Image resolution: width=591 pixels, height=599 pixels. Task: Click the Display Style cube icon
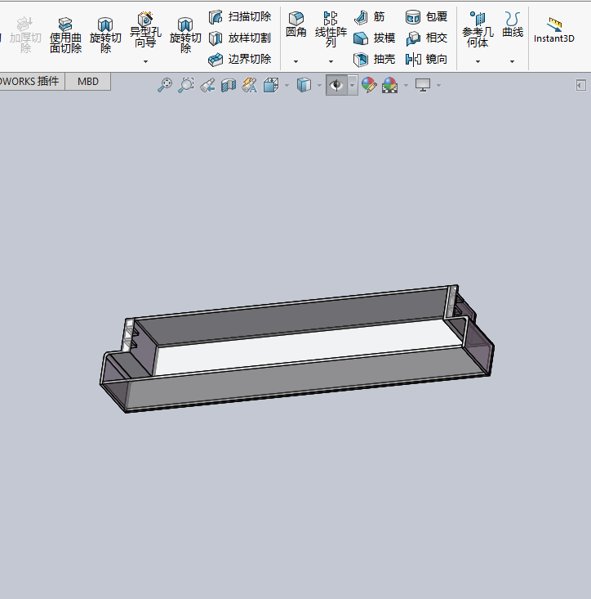tap(304, 85)
